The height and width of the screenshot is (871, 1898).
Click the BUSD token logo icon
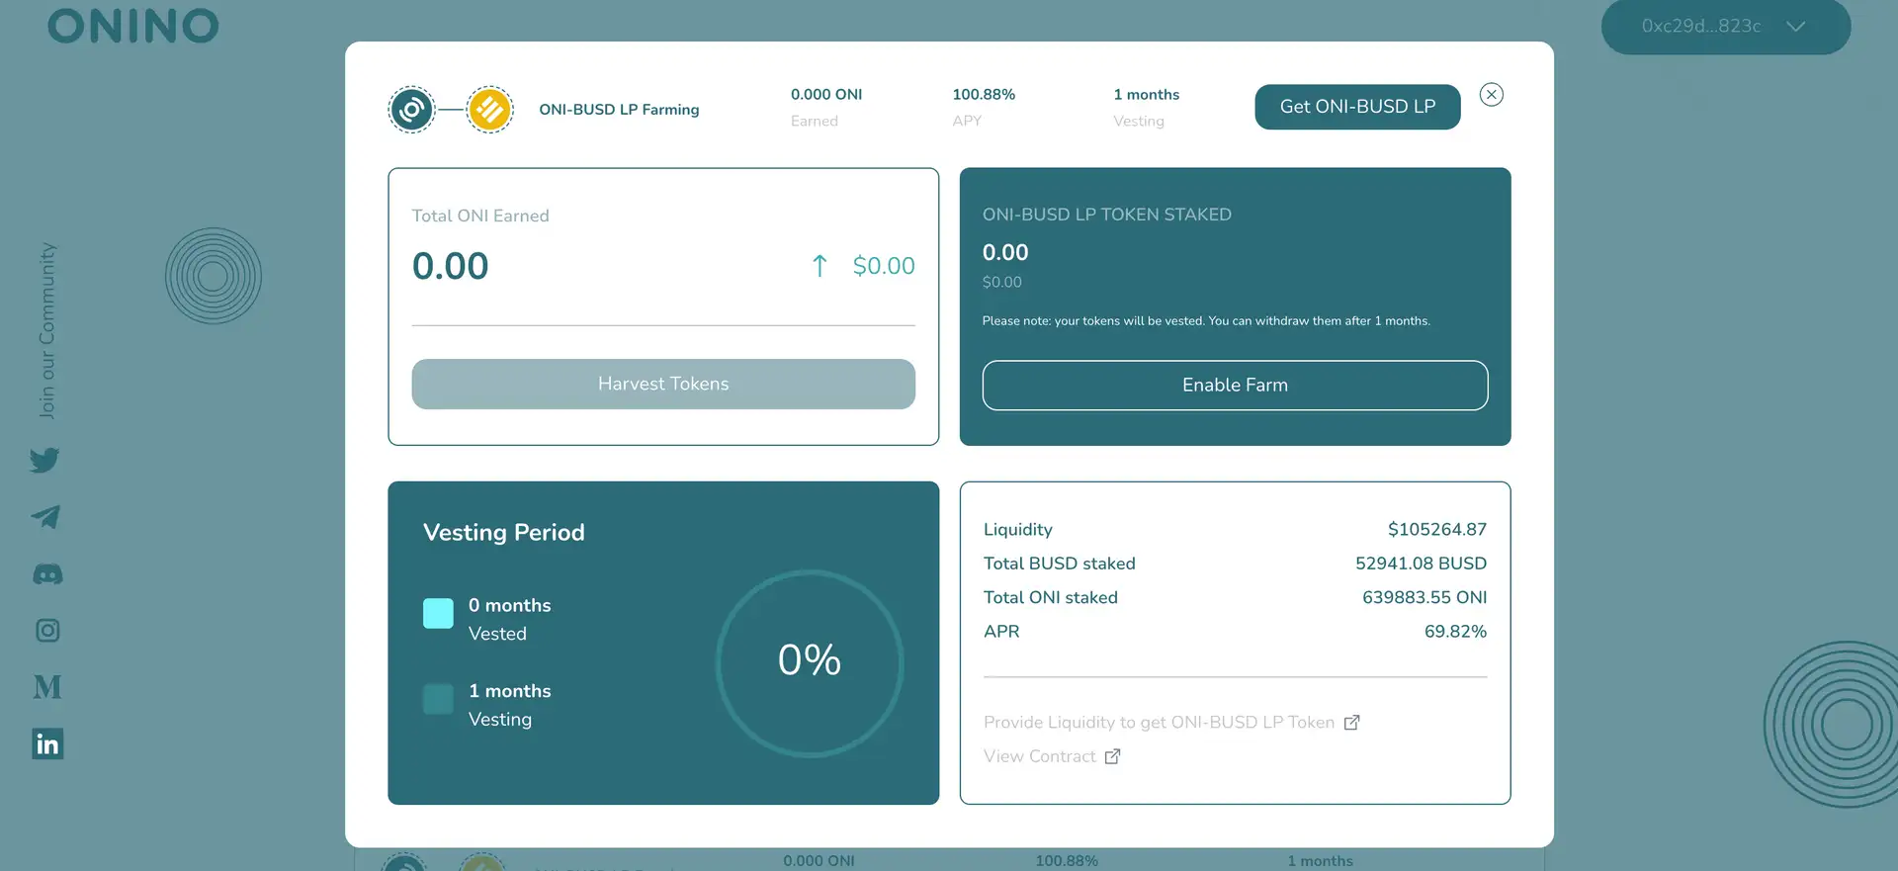[x=489, y=110]
